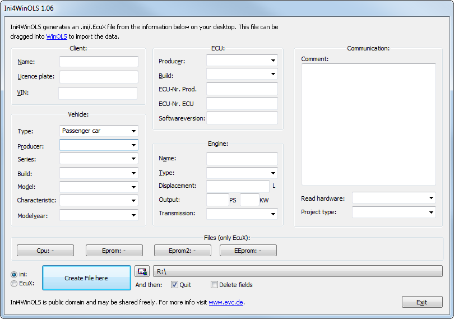This screenshot has height=319, width=454.
Task: Click the Eprom file button
Action: 114,251
